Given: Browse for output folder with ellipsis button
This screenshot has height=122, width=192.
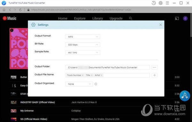Looking at the screenshot, I should [155, 67].
